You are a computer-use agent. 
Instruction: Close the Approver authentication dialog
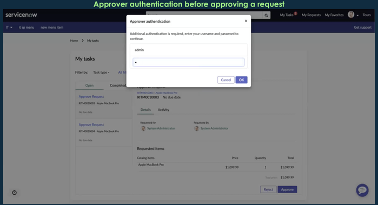(246, 21)
